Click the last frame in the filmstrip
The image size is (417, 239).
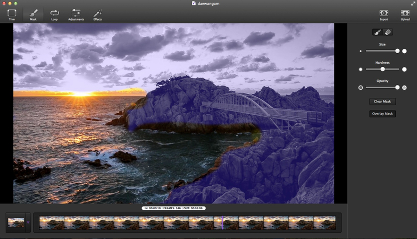point(324,223)
